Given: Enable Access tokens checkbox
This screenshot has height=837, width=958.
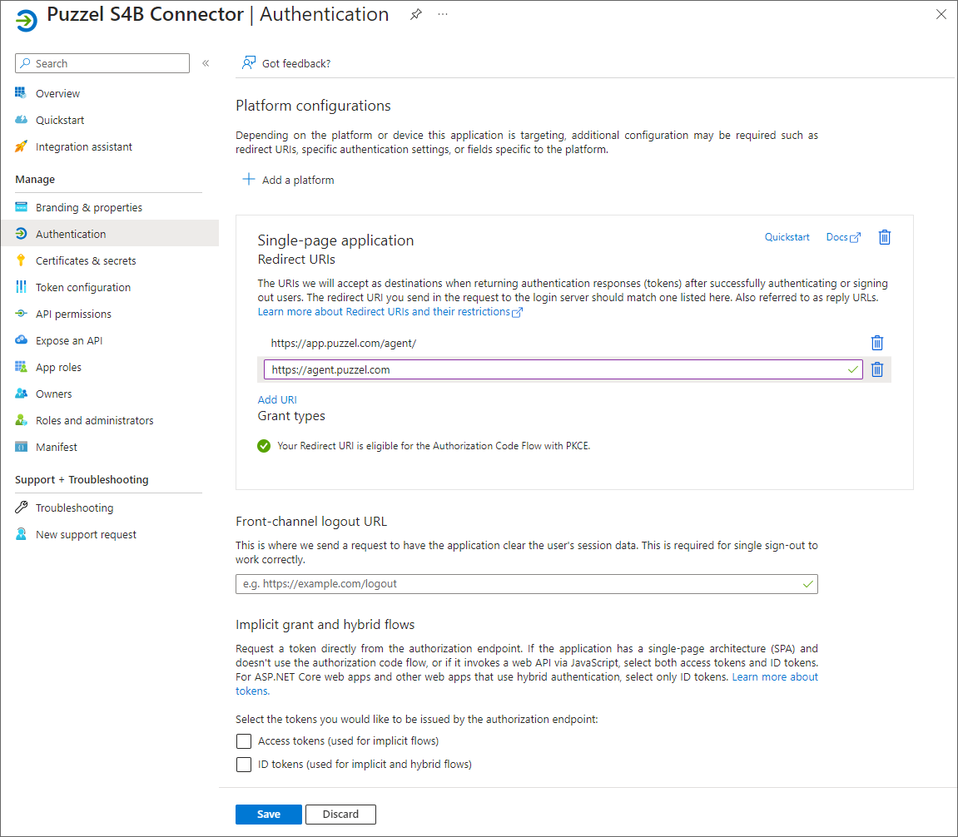Looking at the screenshot, I should click(x=244, y=741).
